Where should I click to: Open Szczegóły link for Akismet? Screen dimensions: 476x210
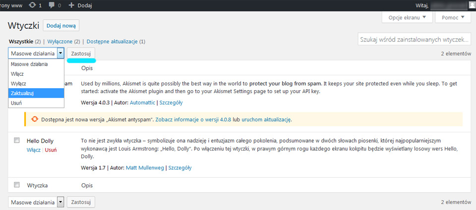tap(171, 103)
